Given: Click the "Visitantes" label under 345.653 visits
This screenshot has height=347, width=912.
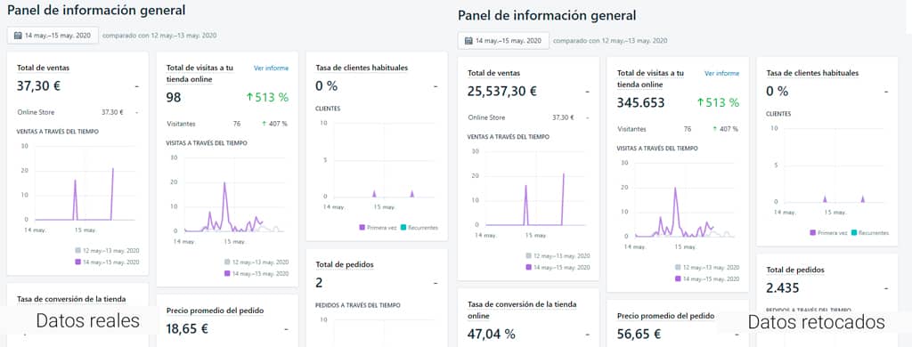Looking at the screenshot, I should tap(631, 129).
